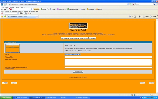
Task: Click Add to Favorites star-plus icon
Action: 5,16
